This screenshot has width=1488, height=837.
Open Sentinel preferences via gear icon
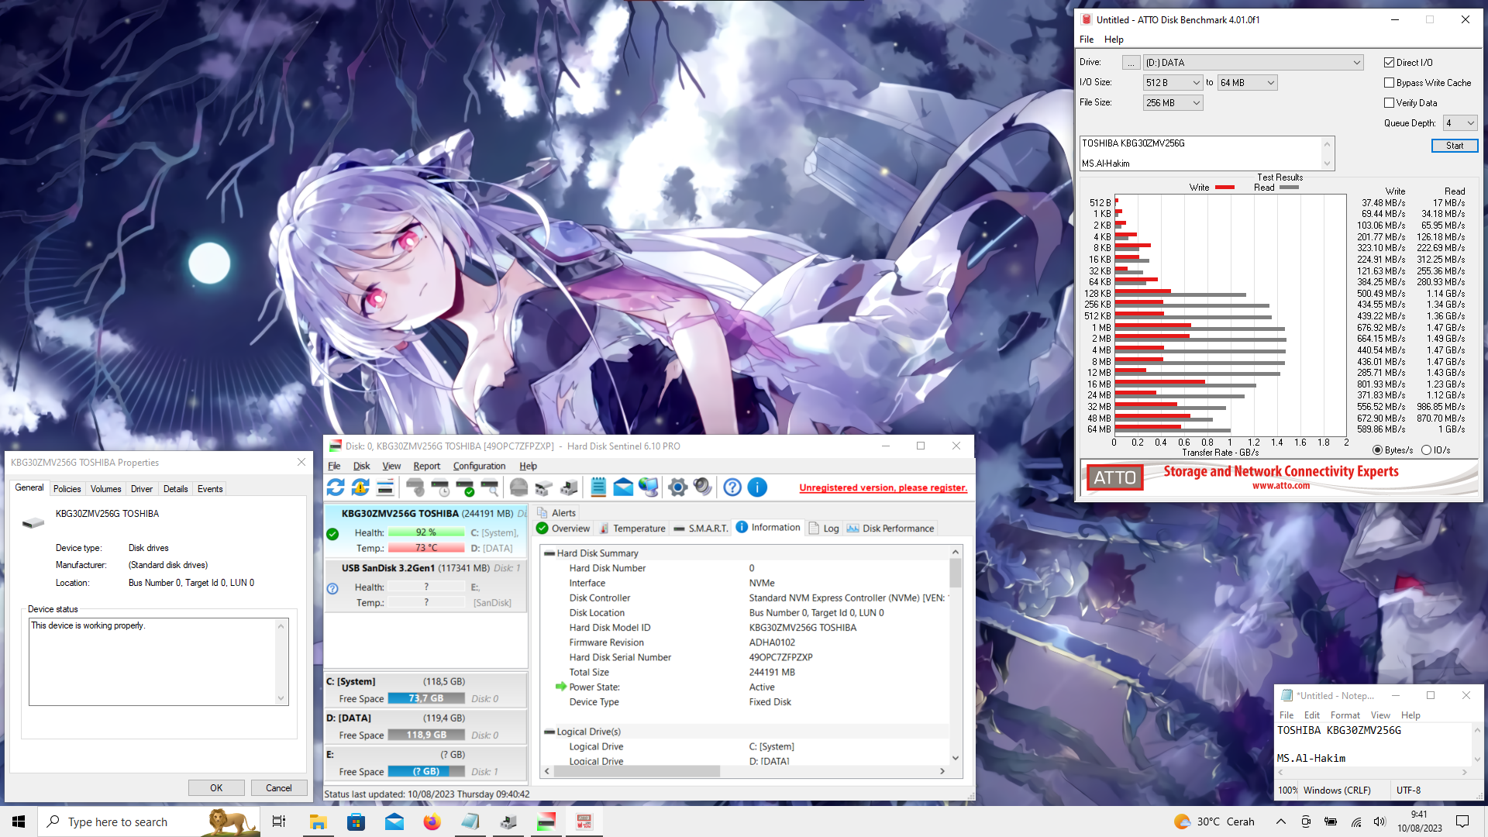(x=678, y=487)
